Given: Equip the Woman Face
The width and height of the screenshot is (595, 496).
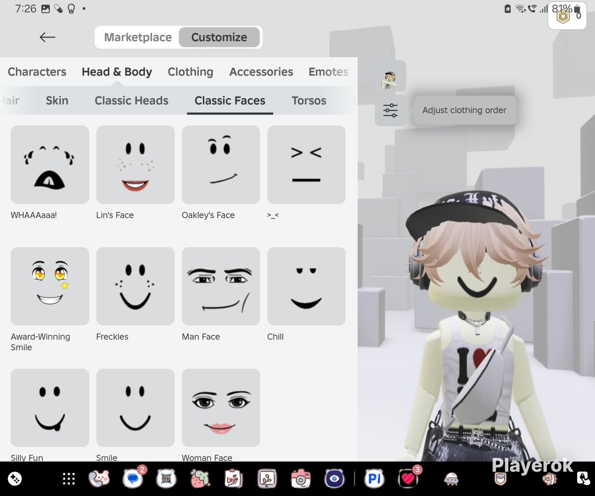Looking at the screenshot, I should pyautogui.click(x=221, y=408).
